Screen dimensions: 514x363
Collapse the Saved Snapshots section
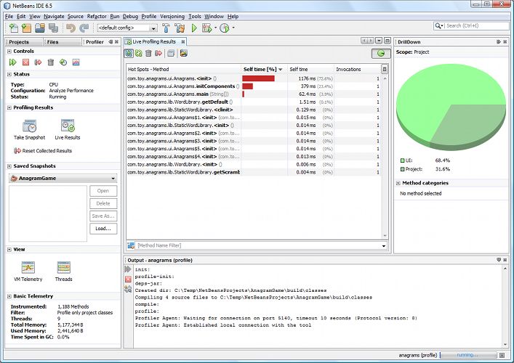click(9, 166)
